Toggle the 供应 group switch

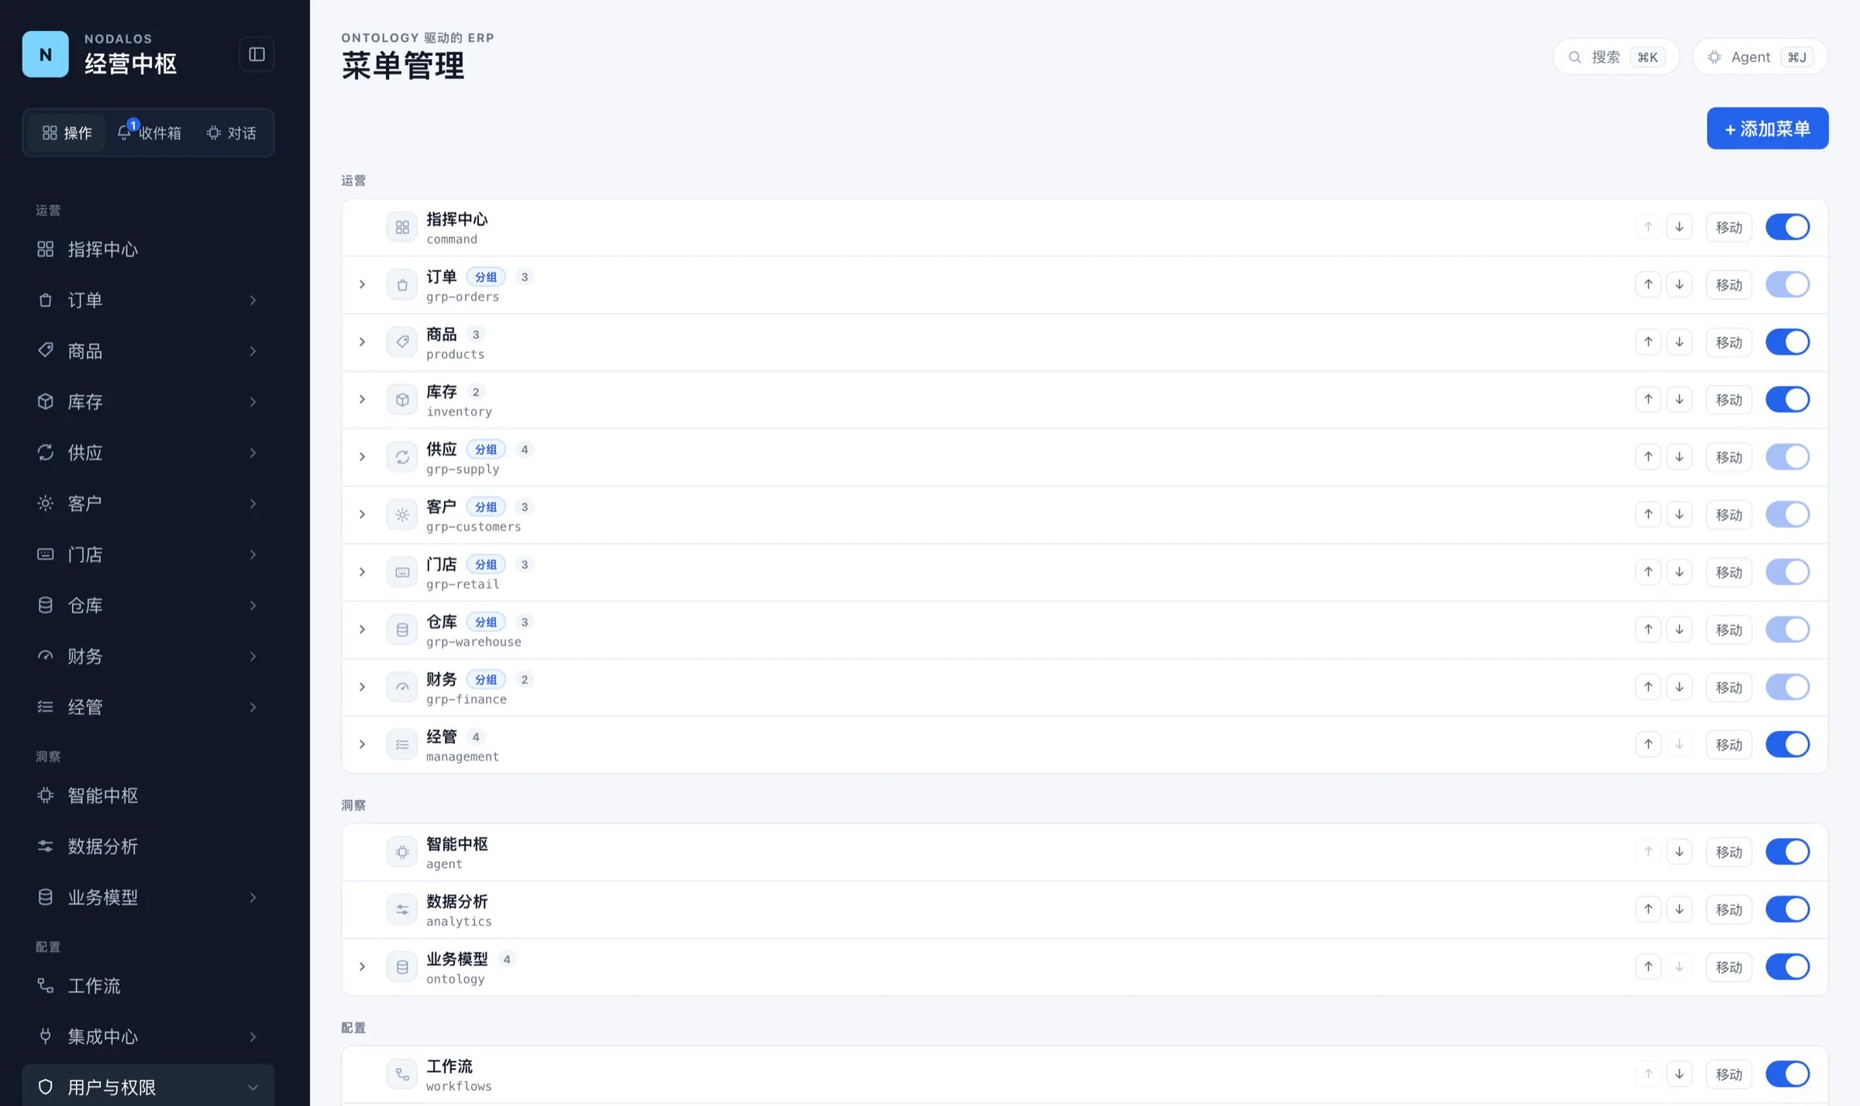click(x=1787, y=456)
